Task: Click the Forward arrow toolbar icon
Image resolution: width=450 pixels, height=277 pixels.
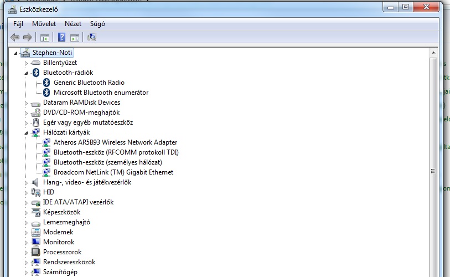Action: 28,37
